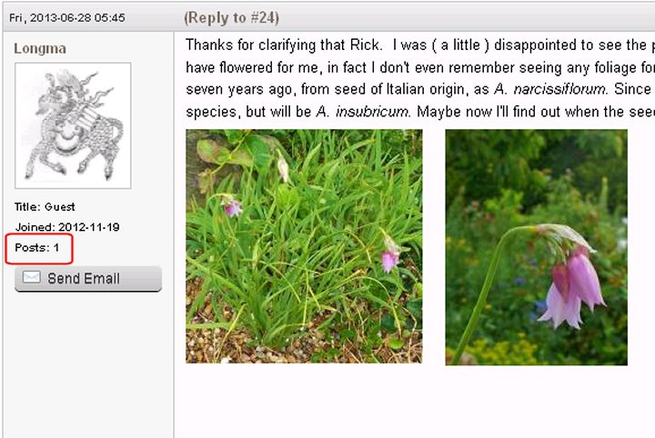Click the Send Email button

click(x=88, y=279)
